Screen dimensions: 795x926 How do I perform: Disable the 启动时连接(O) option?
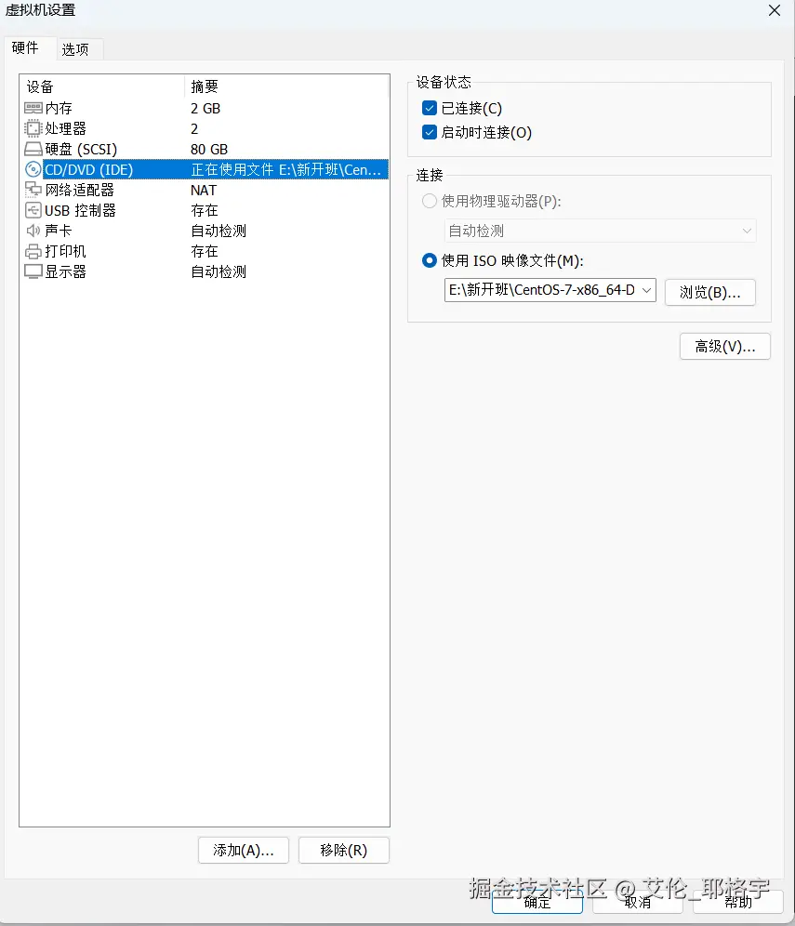point(429,132)
